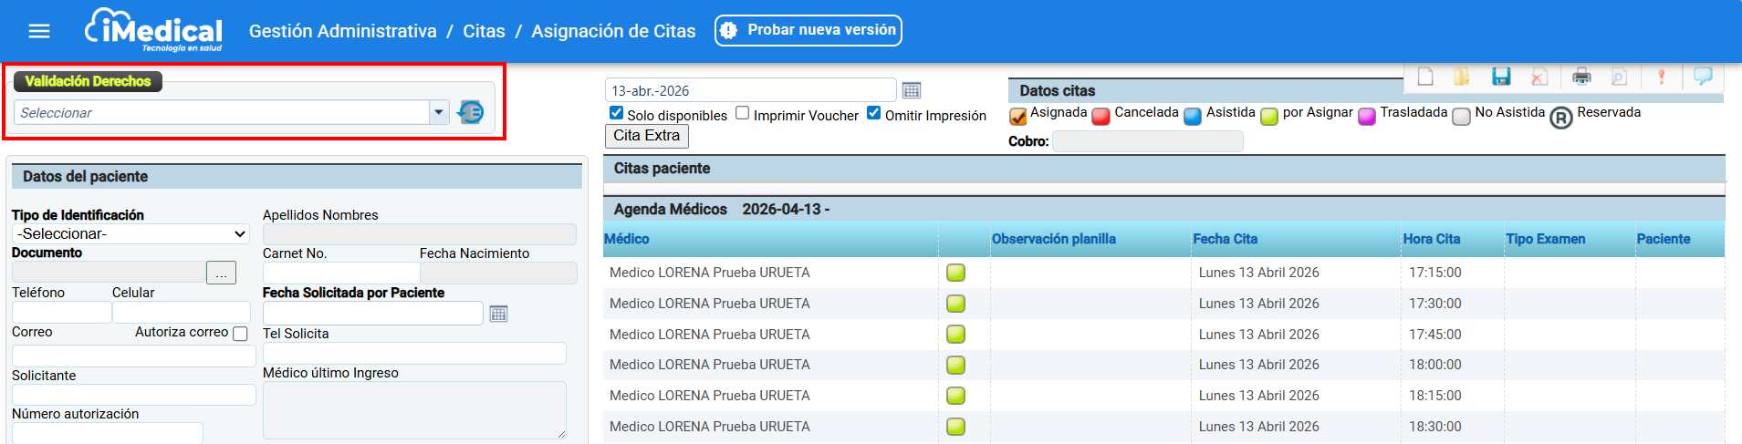1742x444 pixels.
Task: Click the red exclamation alert icon
Action: (1661, 77)
